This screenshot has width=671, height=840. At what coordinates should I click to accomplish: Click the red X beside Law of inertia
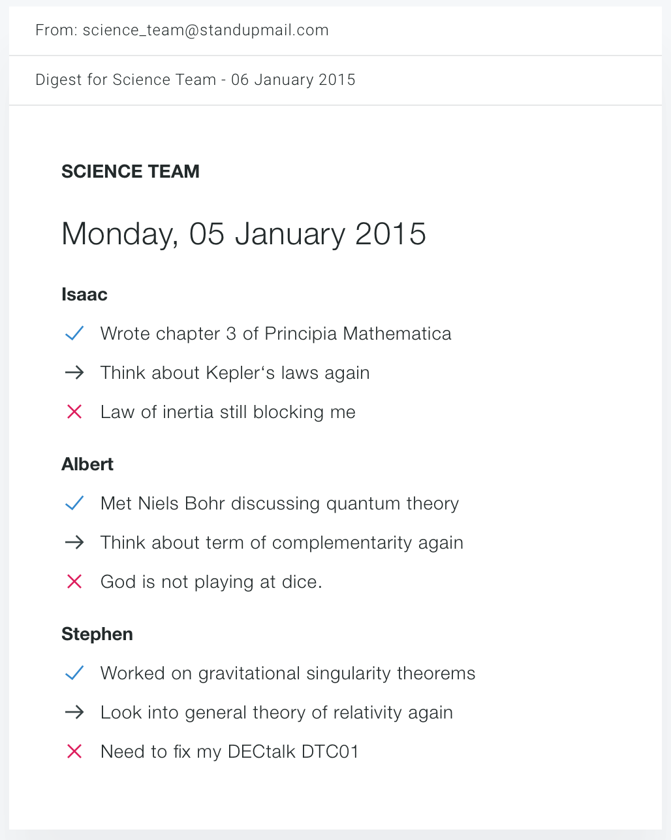tap(74, 412)
